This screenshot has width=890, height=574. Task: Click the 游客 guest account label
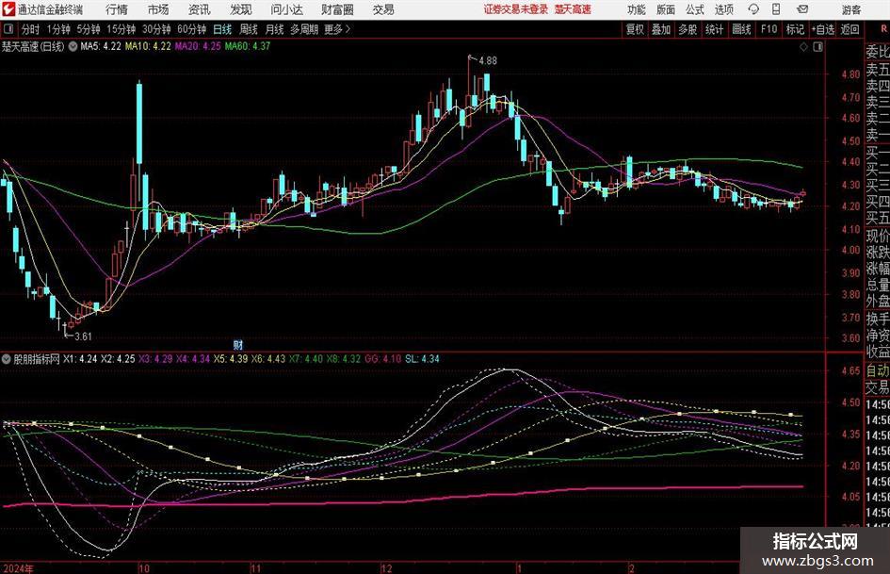click(x=851, y=9)
